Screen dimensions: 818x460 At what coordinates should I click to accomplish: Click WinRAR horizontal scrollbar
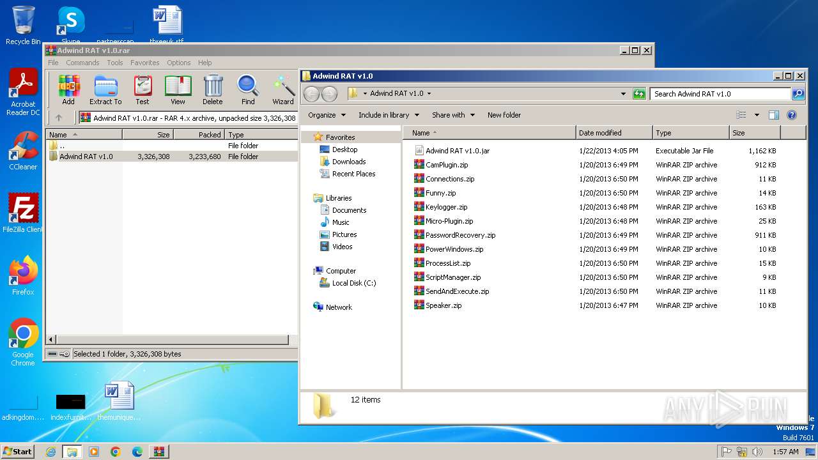173,339
